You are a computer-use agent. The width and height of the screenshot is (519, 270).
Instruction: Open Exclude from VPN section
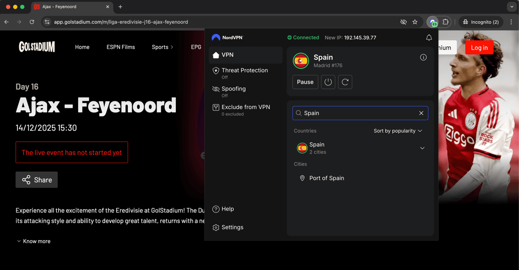(246, 110)
